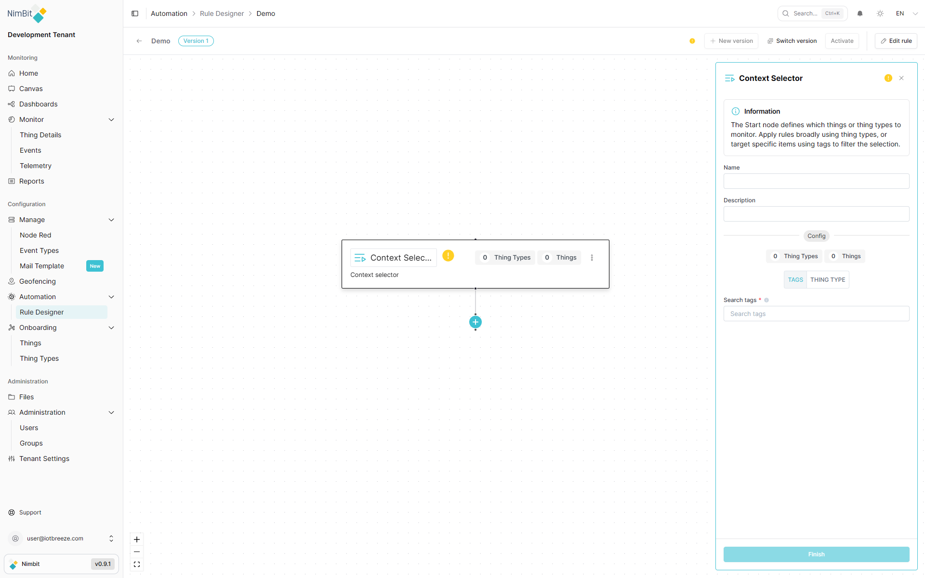Image resolution: width=925 pixels, height=578 pixels.
Task: Collapse the Monitor section
Action: tap(111, 119)
